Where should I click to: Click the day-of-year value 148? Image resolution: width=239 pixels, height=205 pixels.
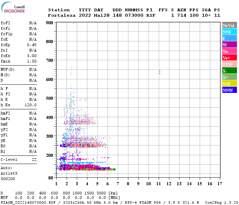point(117,15)
